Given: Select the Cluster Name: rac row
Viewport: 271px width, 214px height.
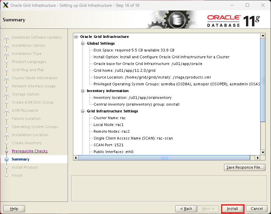Looking at the screenshot, I should [109, 118].
